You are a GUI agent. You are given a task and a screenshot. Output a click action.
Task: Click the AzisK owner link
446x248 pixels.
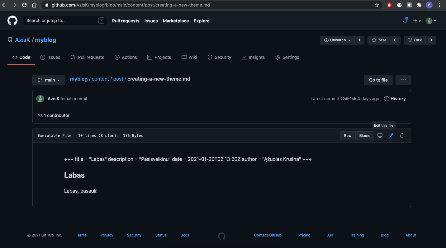point(23,40)
